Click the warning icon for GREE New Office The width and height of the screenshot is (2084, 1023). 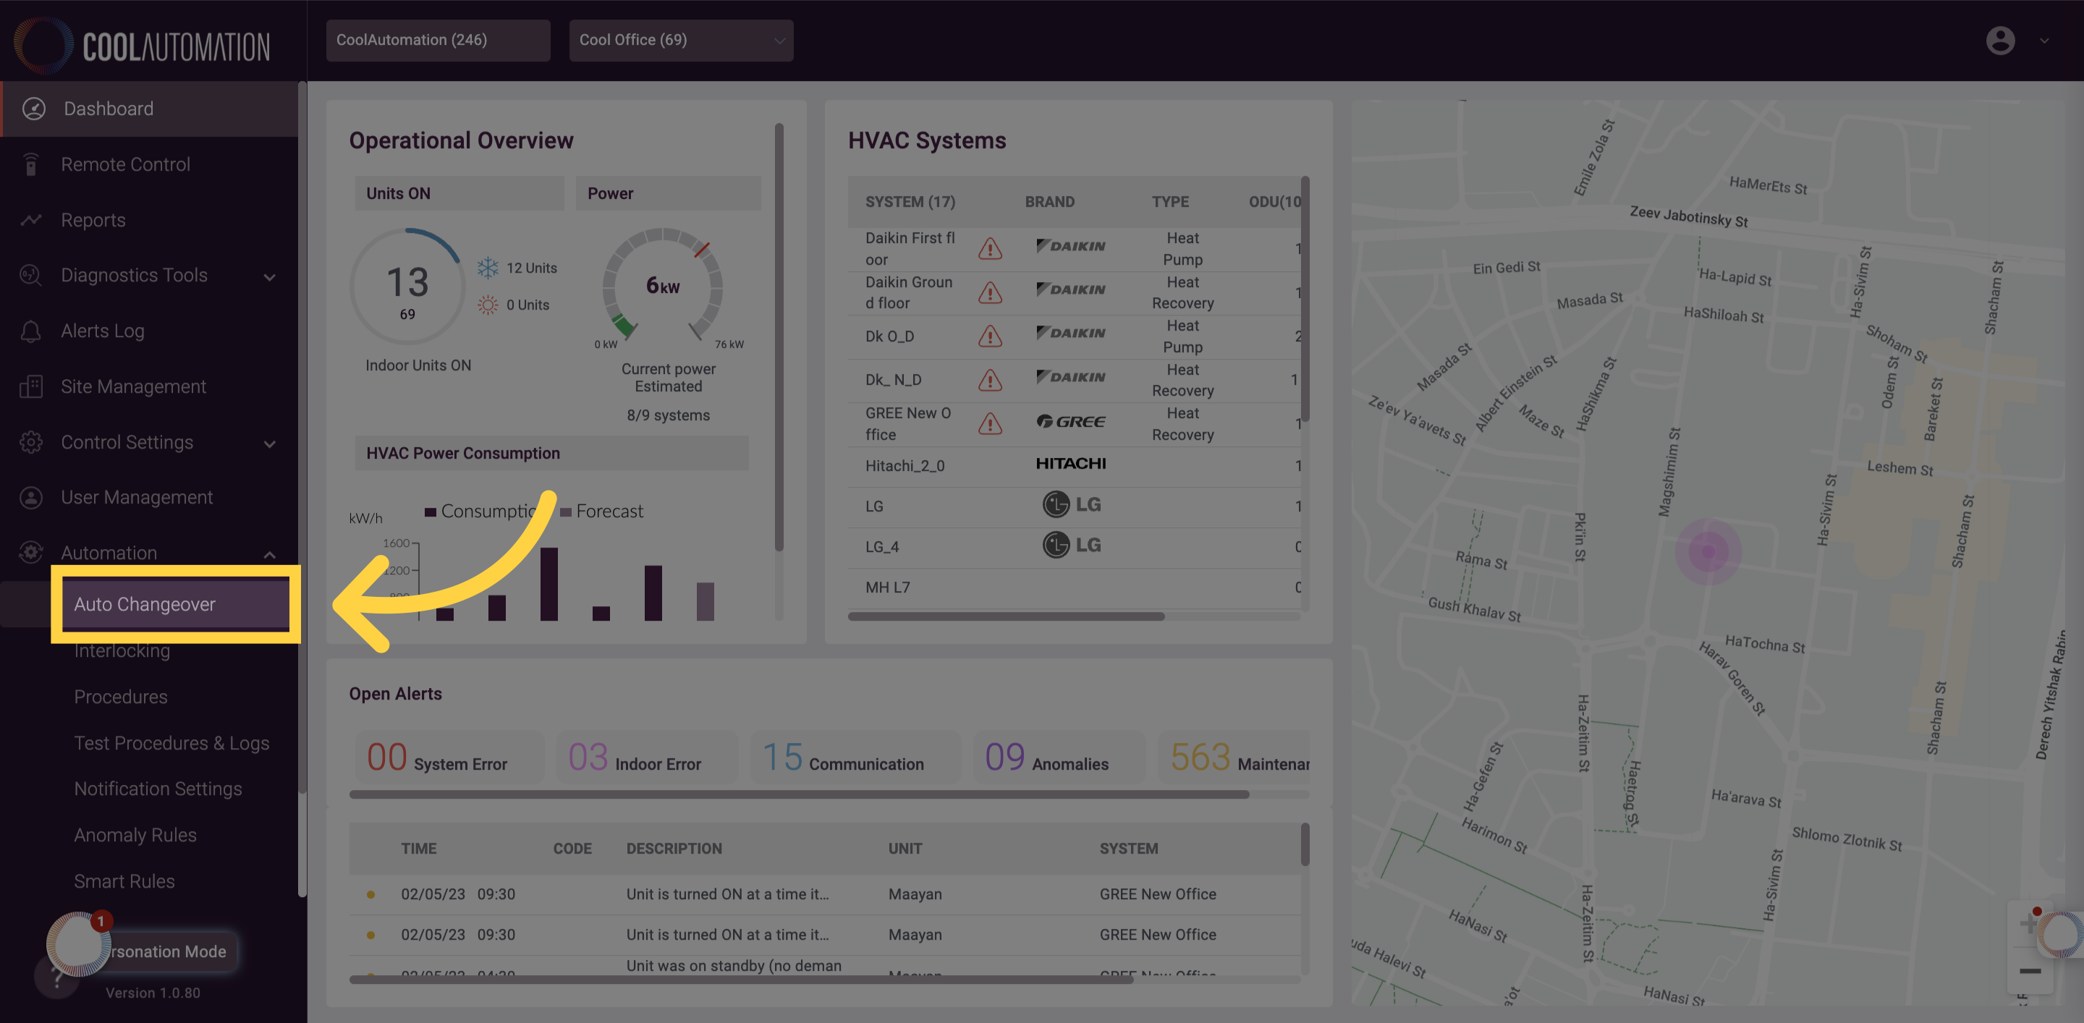pyautogui.click(x=990, y=424)
